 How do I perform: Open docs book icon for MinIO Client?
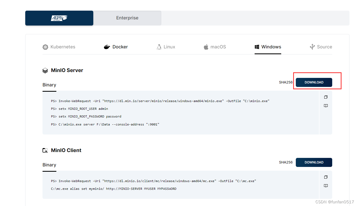pyautogui.click(x=326, y=186)
